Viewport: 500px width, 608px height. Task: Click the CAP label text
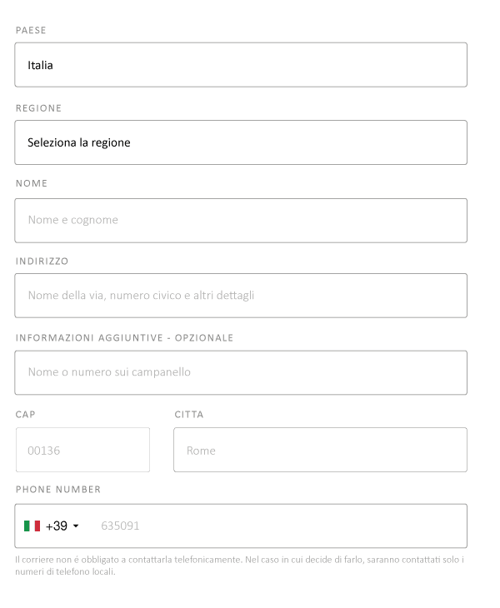click(x=26, y=415)
